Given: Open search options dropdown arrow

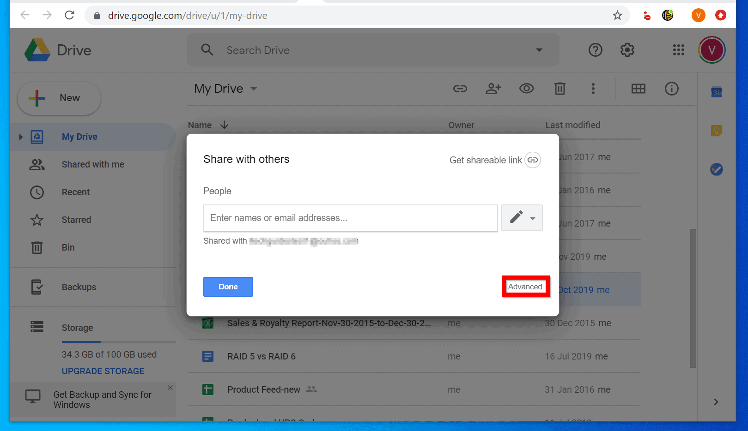Looking at the screenshot, I should 539,50.
